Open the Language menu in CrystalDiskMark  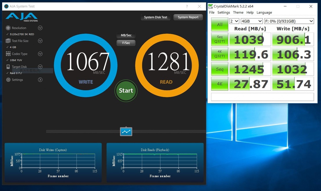coord(264,13)
